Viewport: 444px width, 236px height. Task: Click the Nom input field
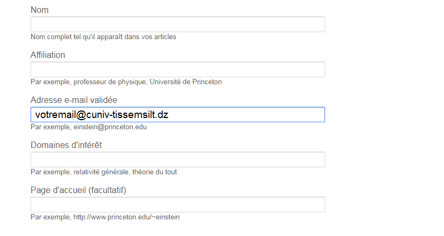177,25
